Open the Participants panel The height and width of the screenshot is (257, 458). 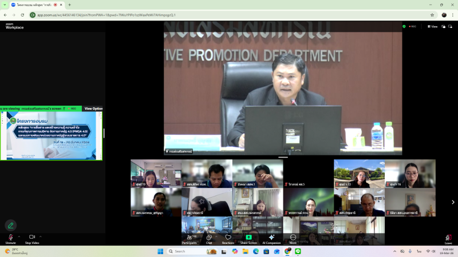pos(189,238)
